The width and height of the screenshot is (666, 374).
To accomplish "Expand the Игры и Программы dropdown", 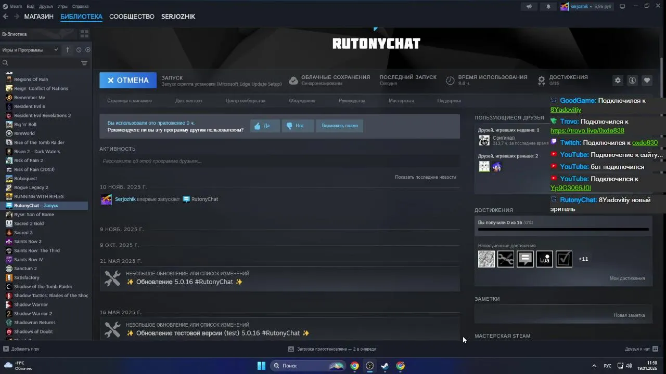I will 30,50.
